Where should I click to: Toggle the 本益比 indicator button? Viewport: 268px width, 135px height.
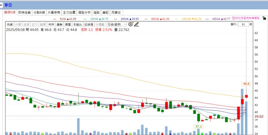[x=78, y=24]
